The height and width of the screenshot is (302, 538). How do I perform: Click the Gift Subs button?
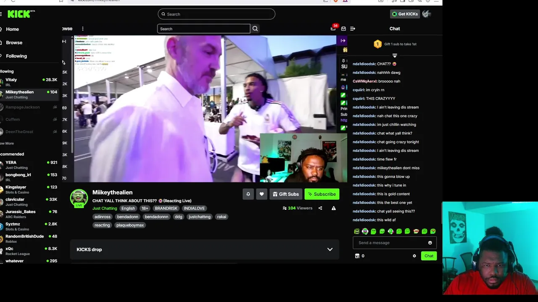click(286, 194)
